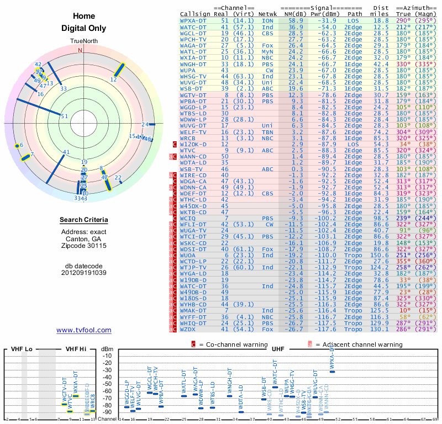
Task: Click the VHF Hi spectrum chart label
Action: pos(76,349)
